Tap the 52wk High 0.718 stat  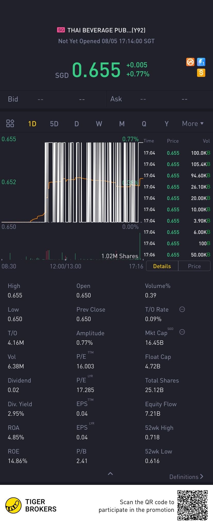click(159, 433)
